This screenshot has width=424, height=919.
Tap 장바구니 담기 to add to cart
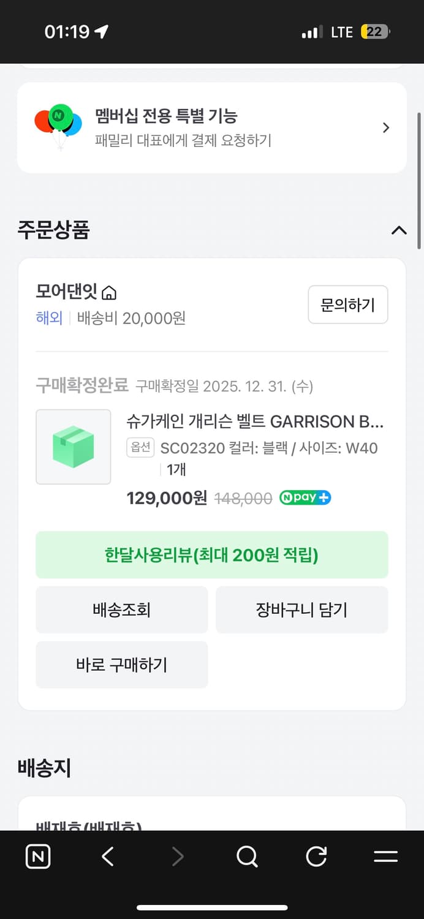302,609
